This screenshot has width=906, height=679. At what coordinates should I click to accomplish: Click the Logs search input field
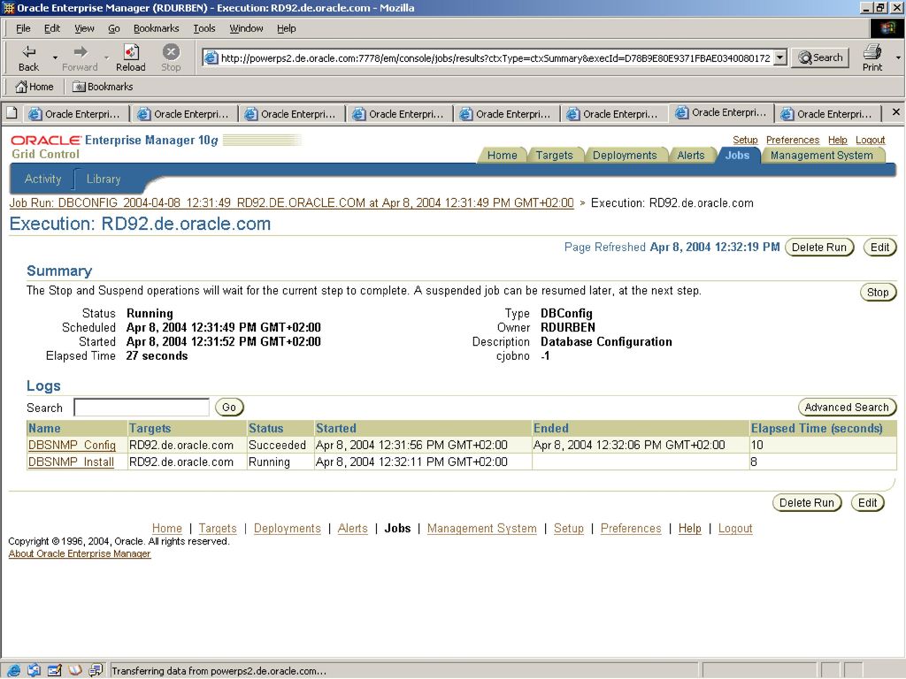pos(142,407)
